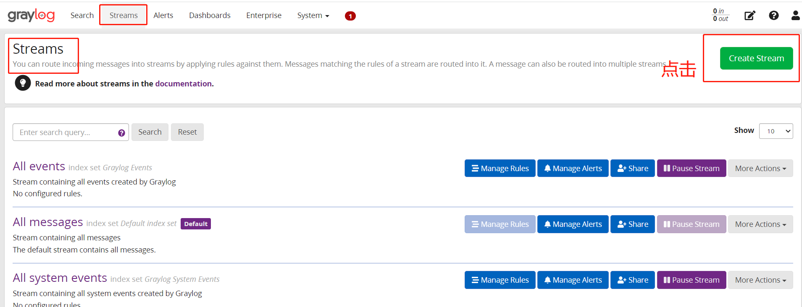802x307 pixels.
Task: Open the help question mark icon
Action: pyautogui.click(x=773, y=16)
